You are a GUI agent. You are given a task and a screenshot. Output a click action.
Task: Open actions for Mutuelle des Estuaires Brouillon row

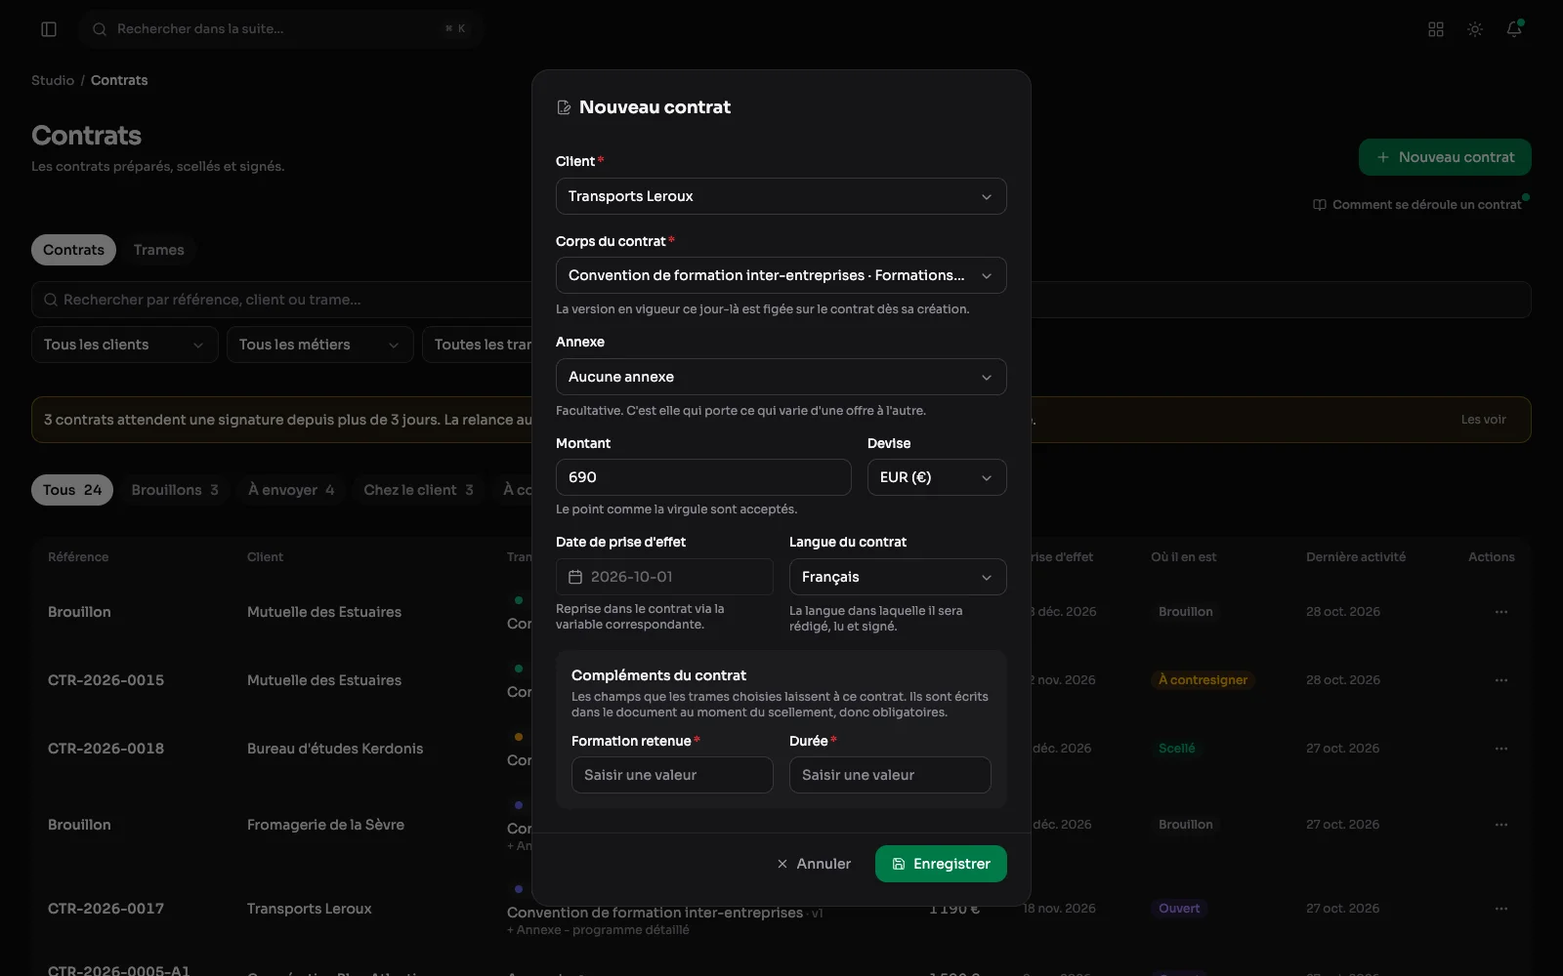(x=1501, y=612)
